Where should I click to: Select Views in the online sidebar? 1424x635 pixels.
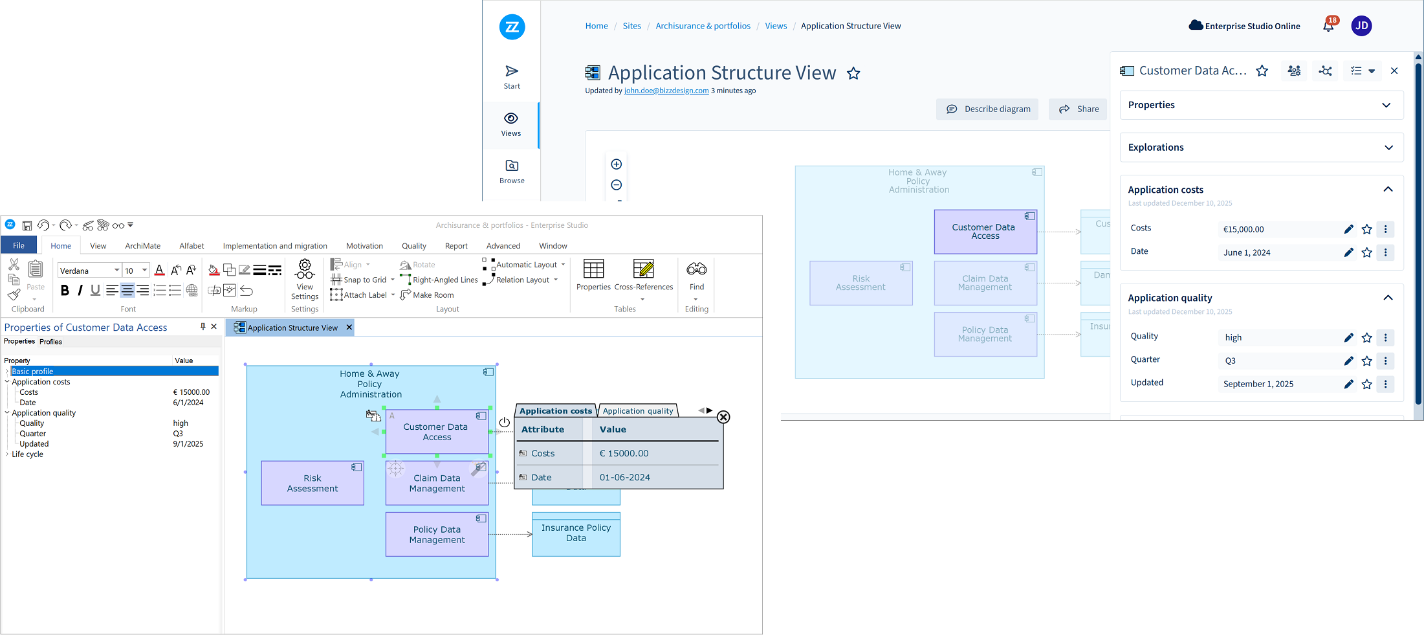coord(511,124)
